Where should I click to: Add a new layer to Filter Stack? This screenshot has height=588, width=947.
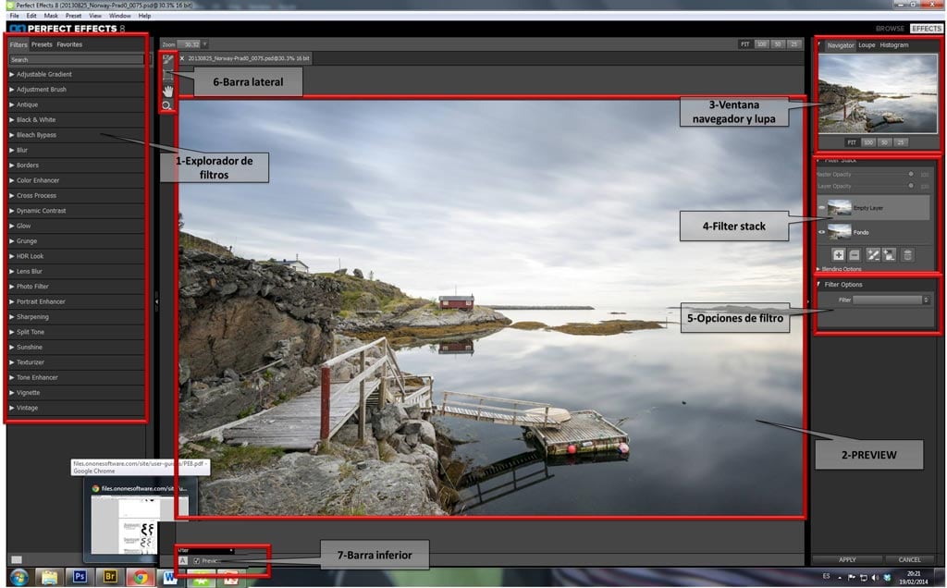(838, 255)
